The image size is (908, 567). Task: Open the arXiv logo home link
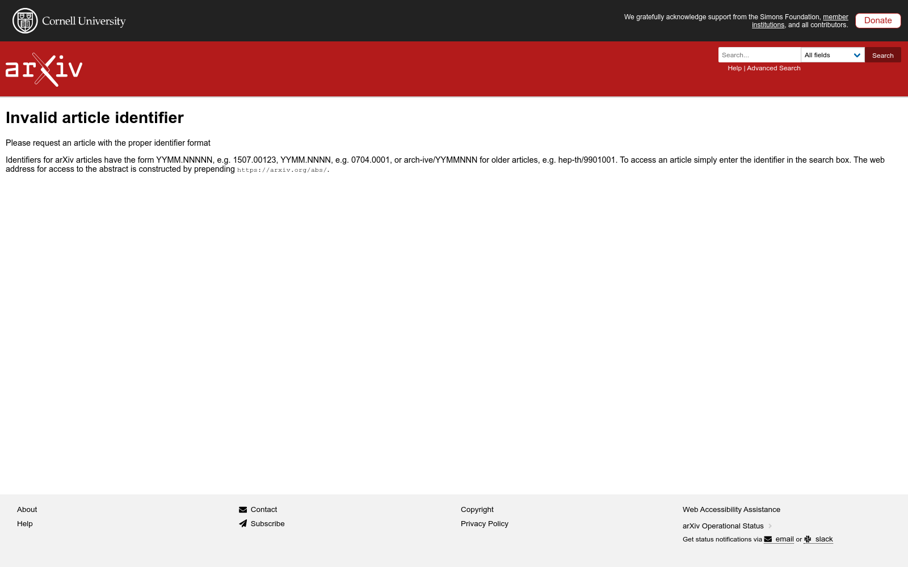tap(44, 70)
